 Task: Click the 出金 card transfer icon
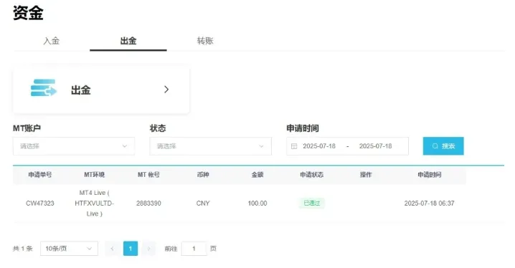44,88
